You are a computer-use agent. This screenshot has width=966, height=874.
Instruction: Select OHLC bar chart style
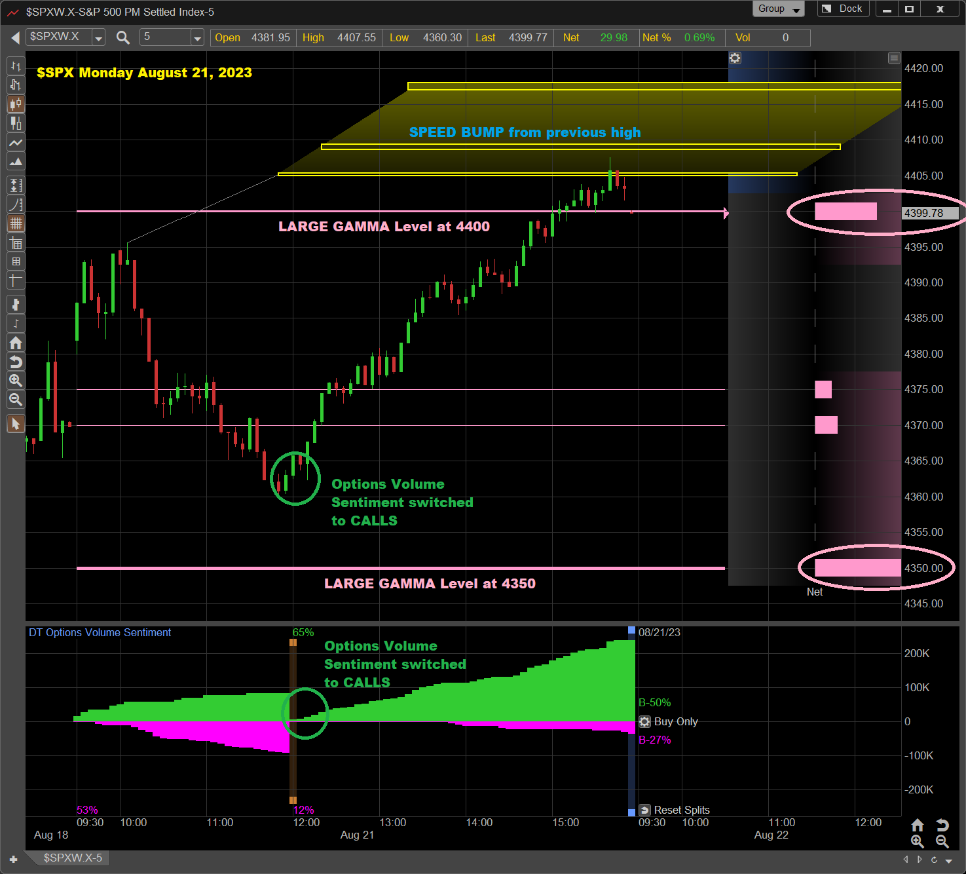point(16,66)
